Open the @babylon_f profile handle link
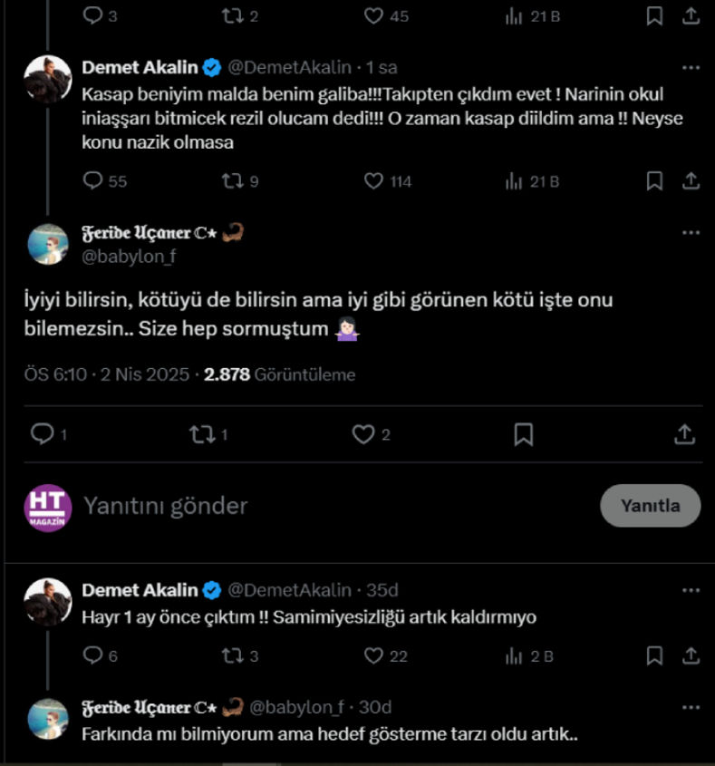715x766 pixels. coord(129,257)
